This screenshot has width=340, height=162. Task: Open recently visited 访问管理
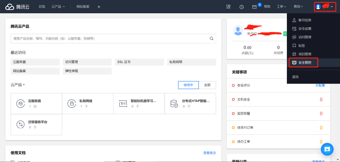[87, 62]
